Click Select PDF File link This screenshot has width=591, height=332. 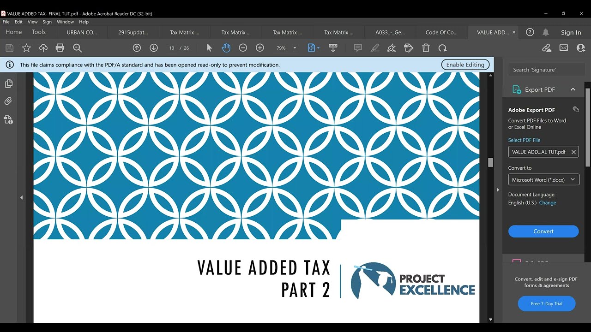[524, 140]
